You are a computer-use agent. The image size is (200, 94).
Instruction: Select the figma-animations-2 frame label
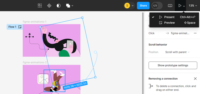35,62
